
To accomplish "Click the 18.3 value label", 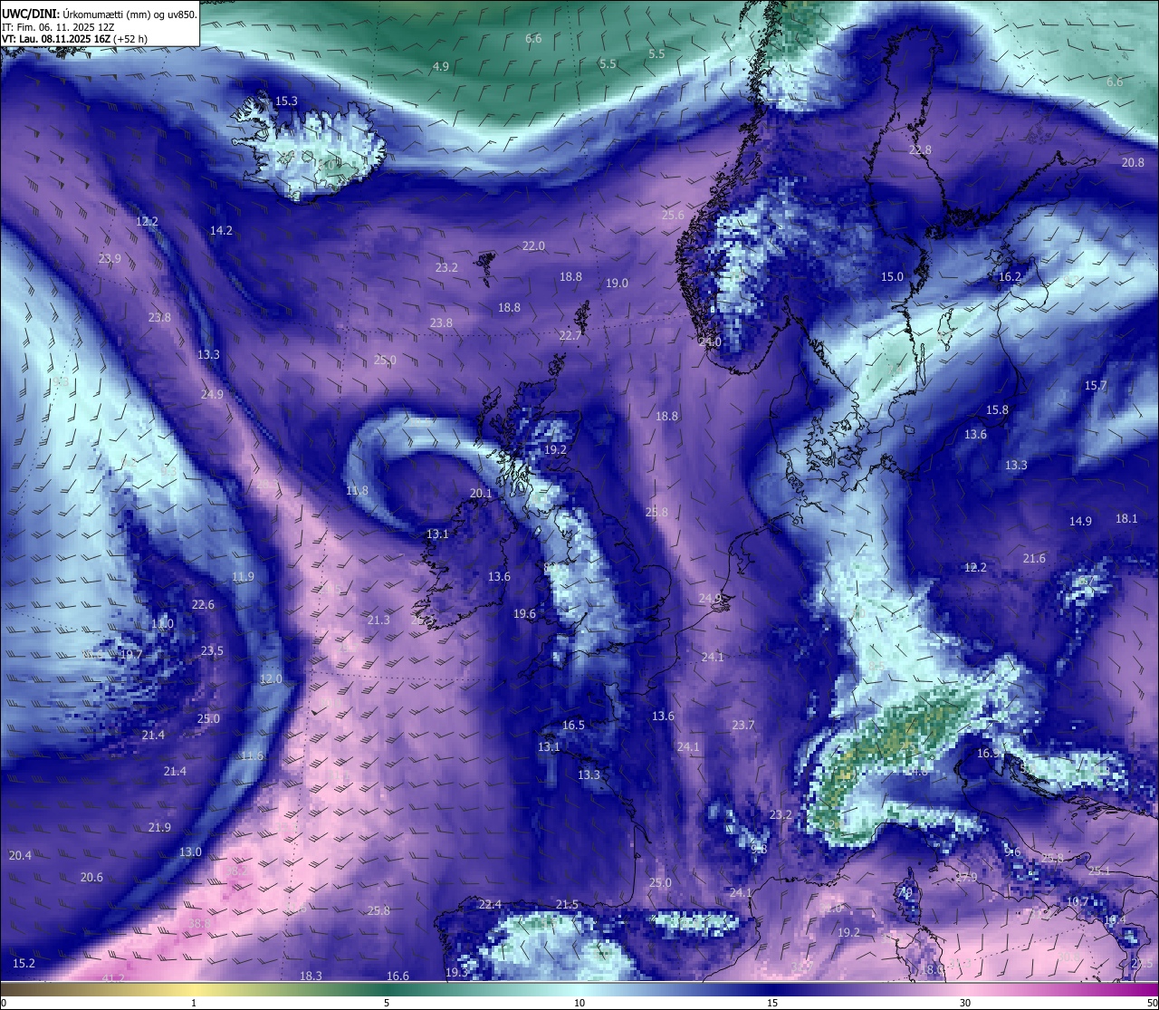I will coord(311,976).
